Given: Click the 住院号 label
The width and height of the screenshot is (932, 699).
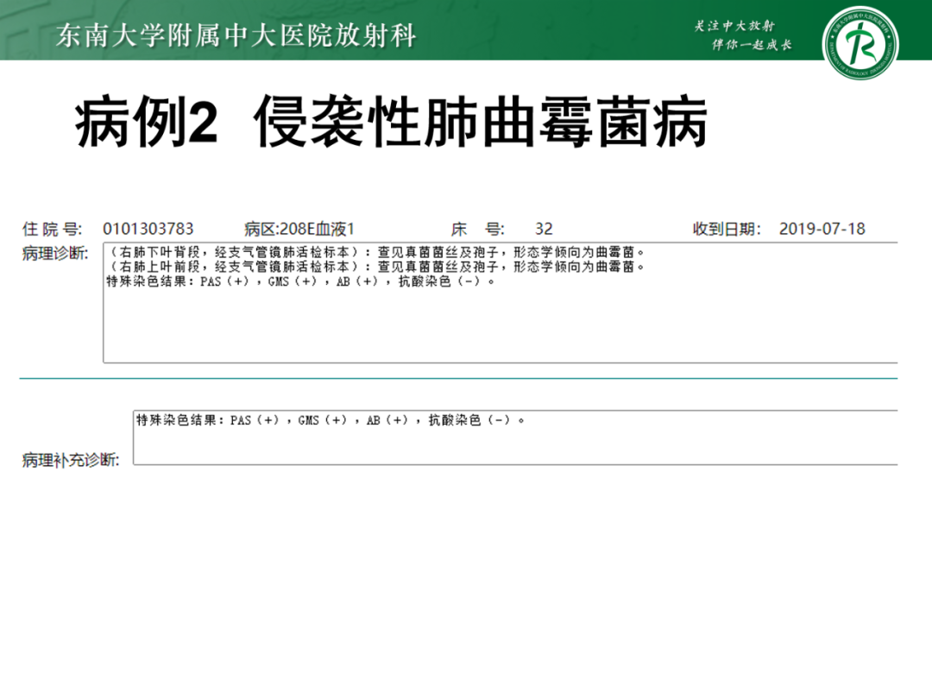Looking at the screenshot, I should (x=52, y=229).
